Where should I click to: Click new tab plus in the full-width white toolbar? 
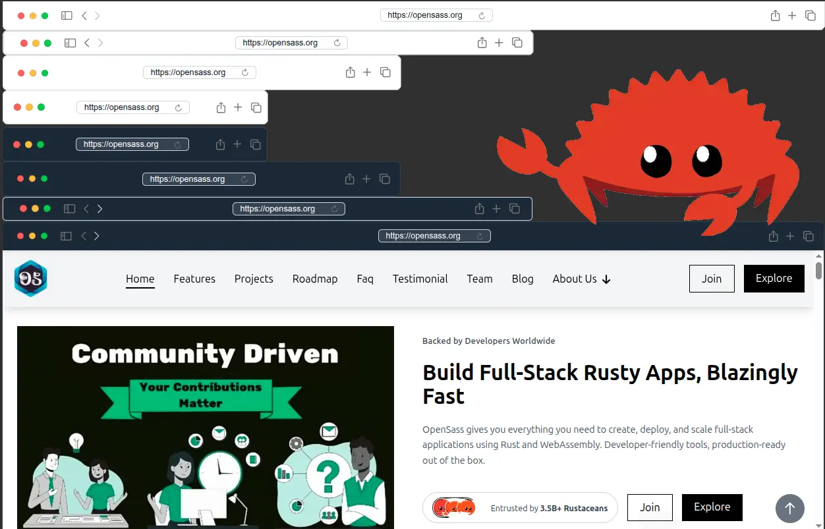tap(792, 15)
